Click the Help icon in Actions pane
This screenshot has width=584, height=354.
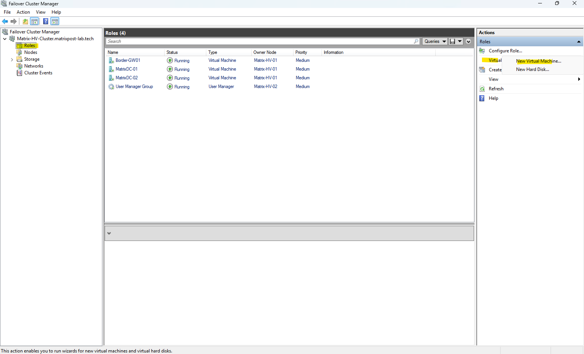(x=482, y=98)
